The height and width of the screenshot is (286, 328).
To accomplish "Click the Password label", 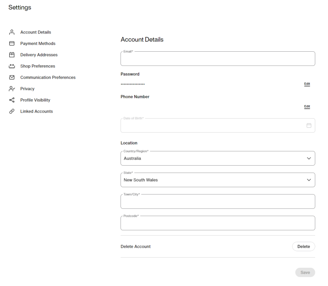I will [130, 74].
